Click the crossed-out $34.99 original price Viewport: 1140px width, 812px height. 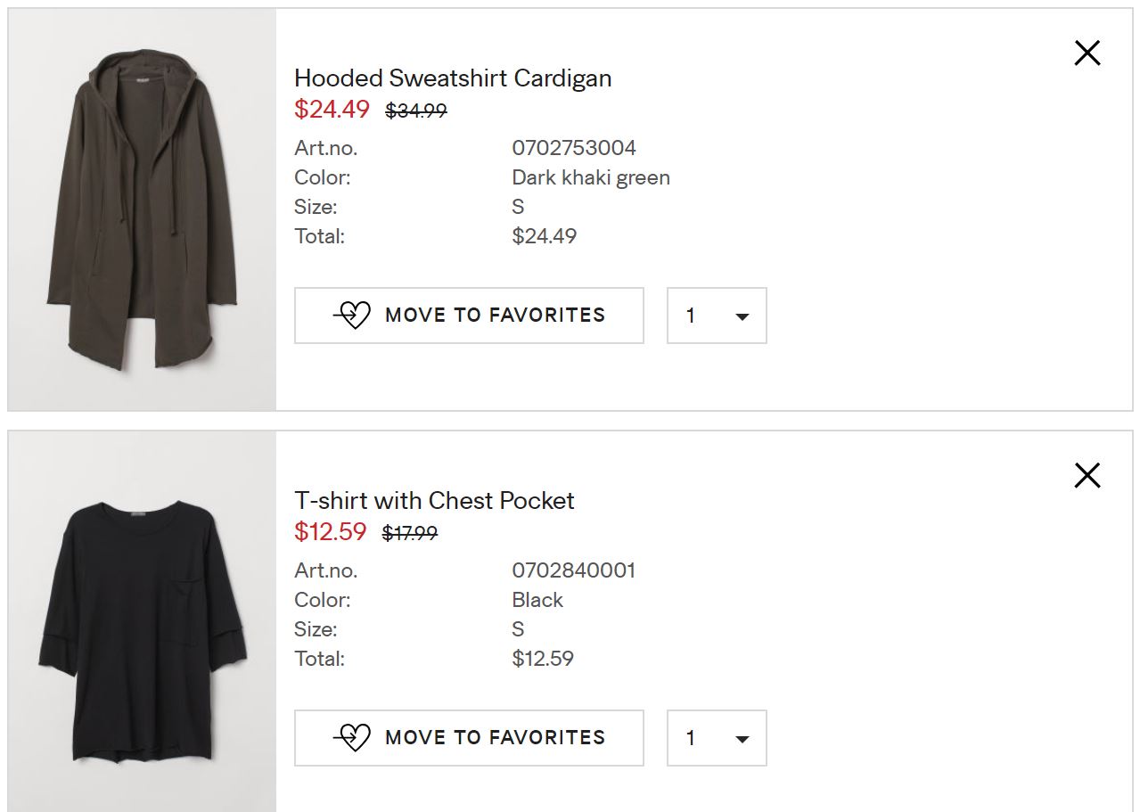[416, 111]
